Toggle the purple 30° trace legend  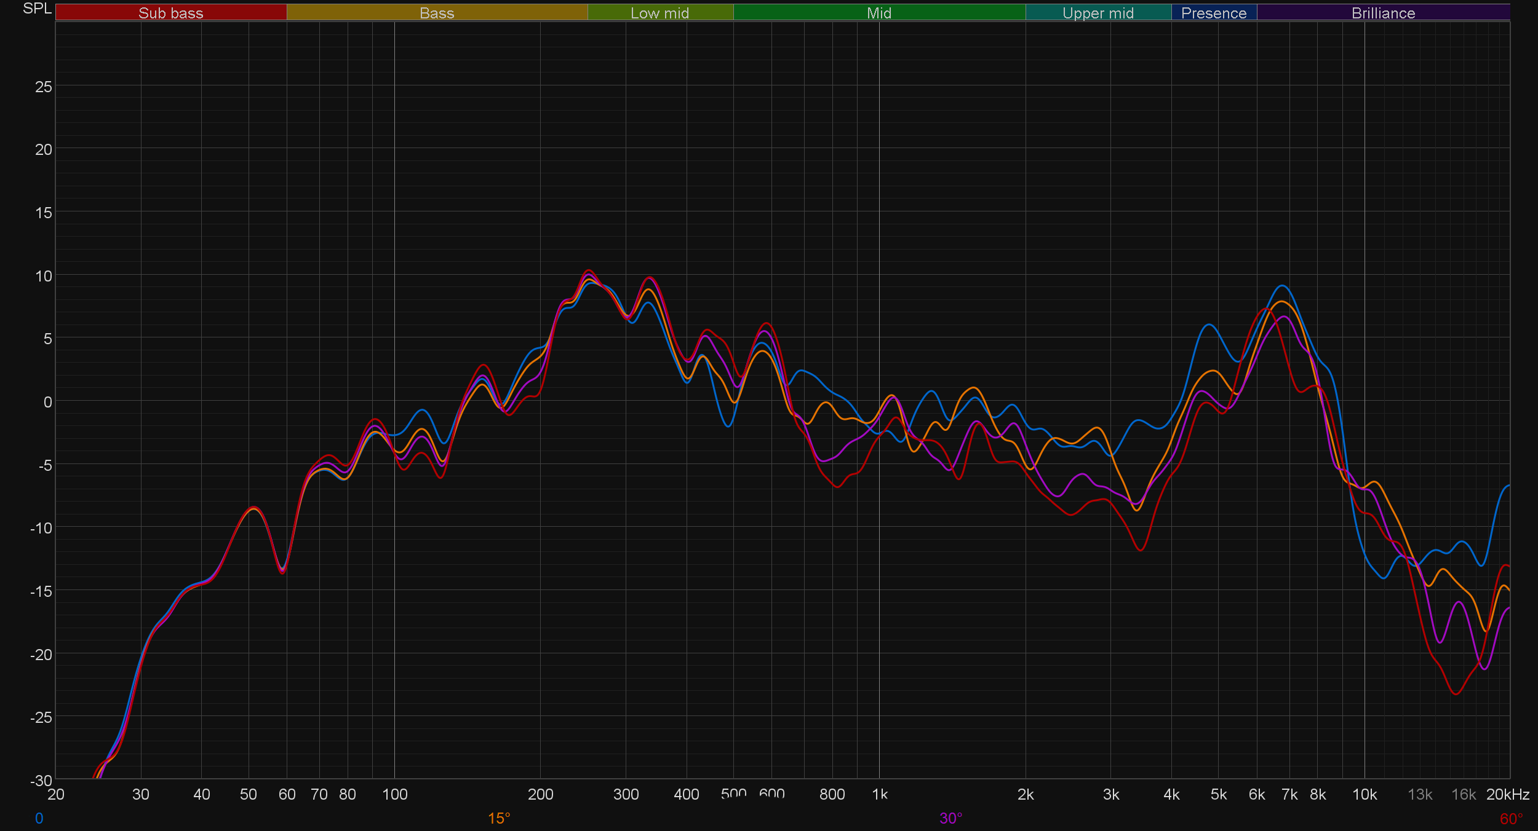click(950, 818)
